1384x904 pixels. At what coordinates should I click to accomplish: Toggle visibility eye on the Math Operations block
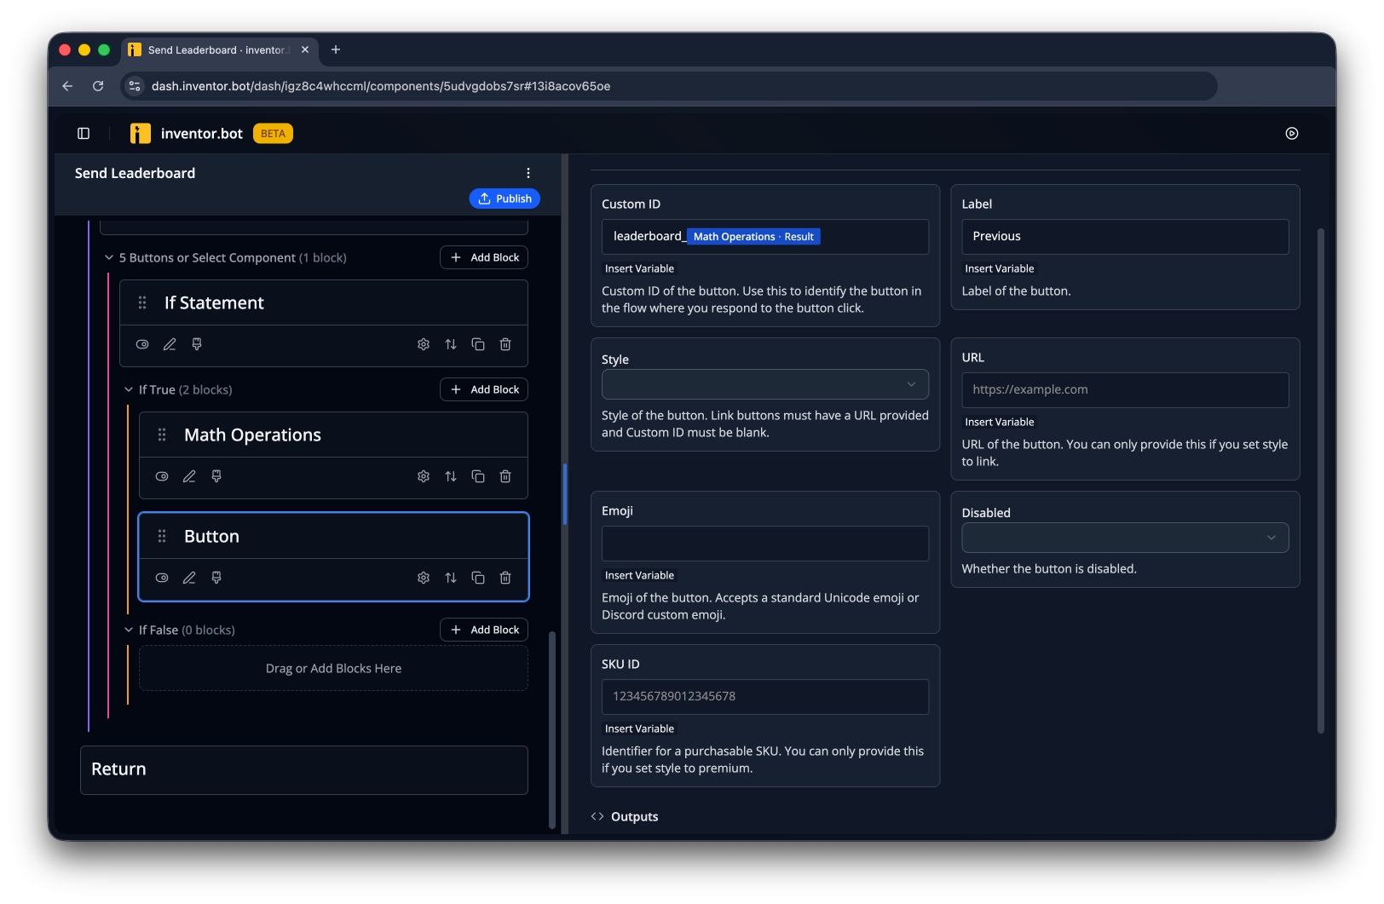click(162, 476)
